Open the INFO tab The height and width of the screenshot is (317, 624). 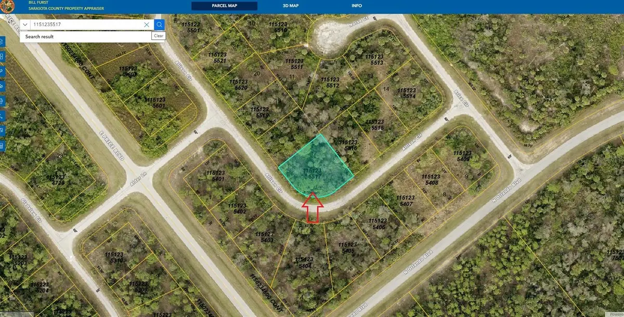pos(357,5)
